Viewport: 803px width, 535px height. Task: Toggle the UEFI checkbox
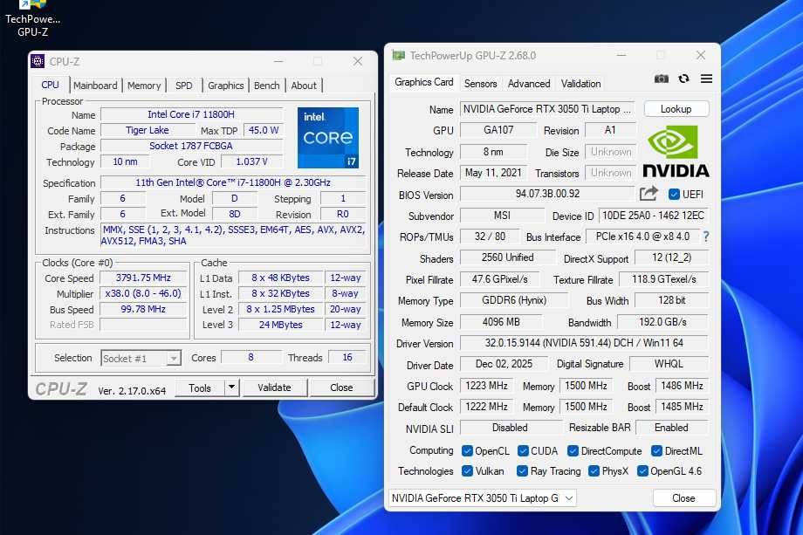click(674, 195)
